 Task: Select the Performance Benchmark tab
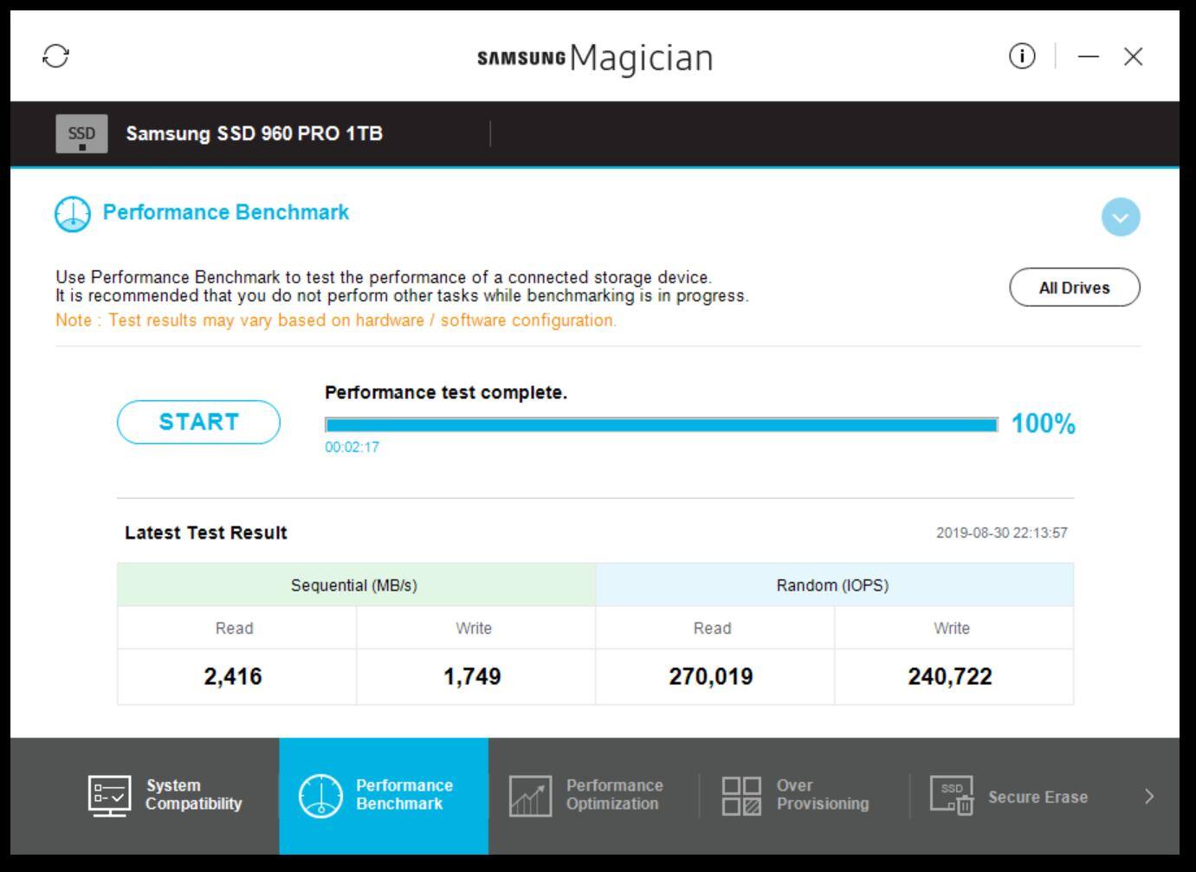tap(384, 795)
